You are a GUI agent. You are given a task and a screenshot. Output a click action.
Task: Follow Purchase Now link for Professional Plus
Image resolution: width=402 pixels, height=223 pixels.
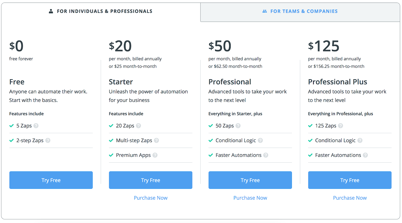coord(350,198)
